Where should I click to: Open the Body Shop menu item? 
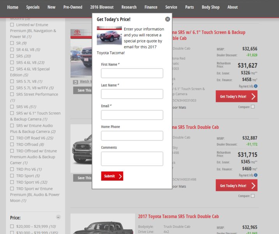tap(211, 7)
